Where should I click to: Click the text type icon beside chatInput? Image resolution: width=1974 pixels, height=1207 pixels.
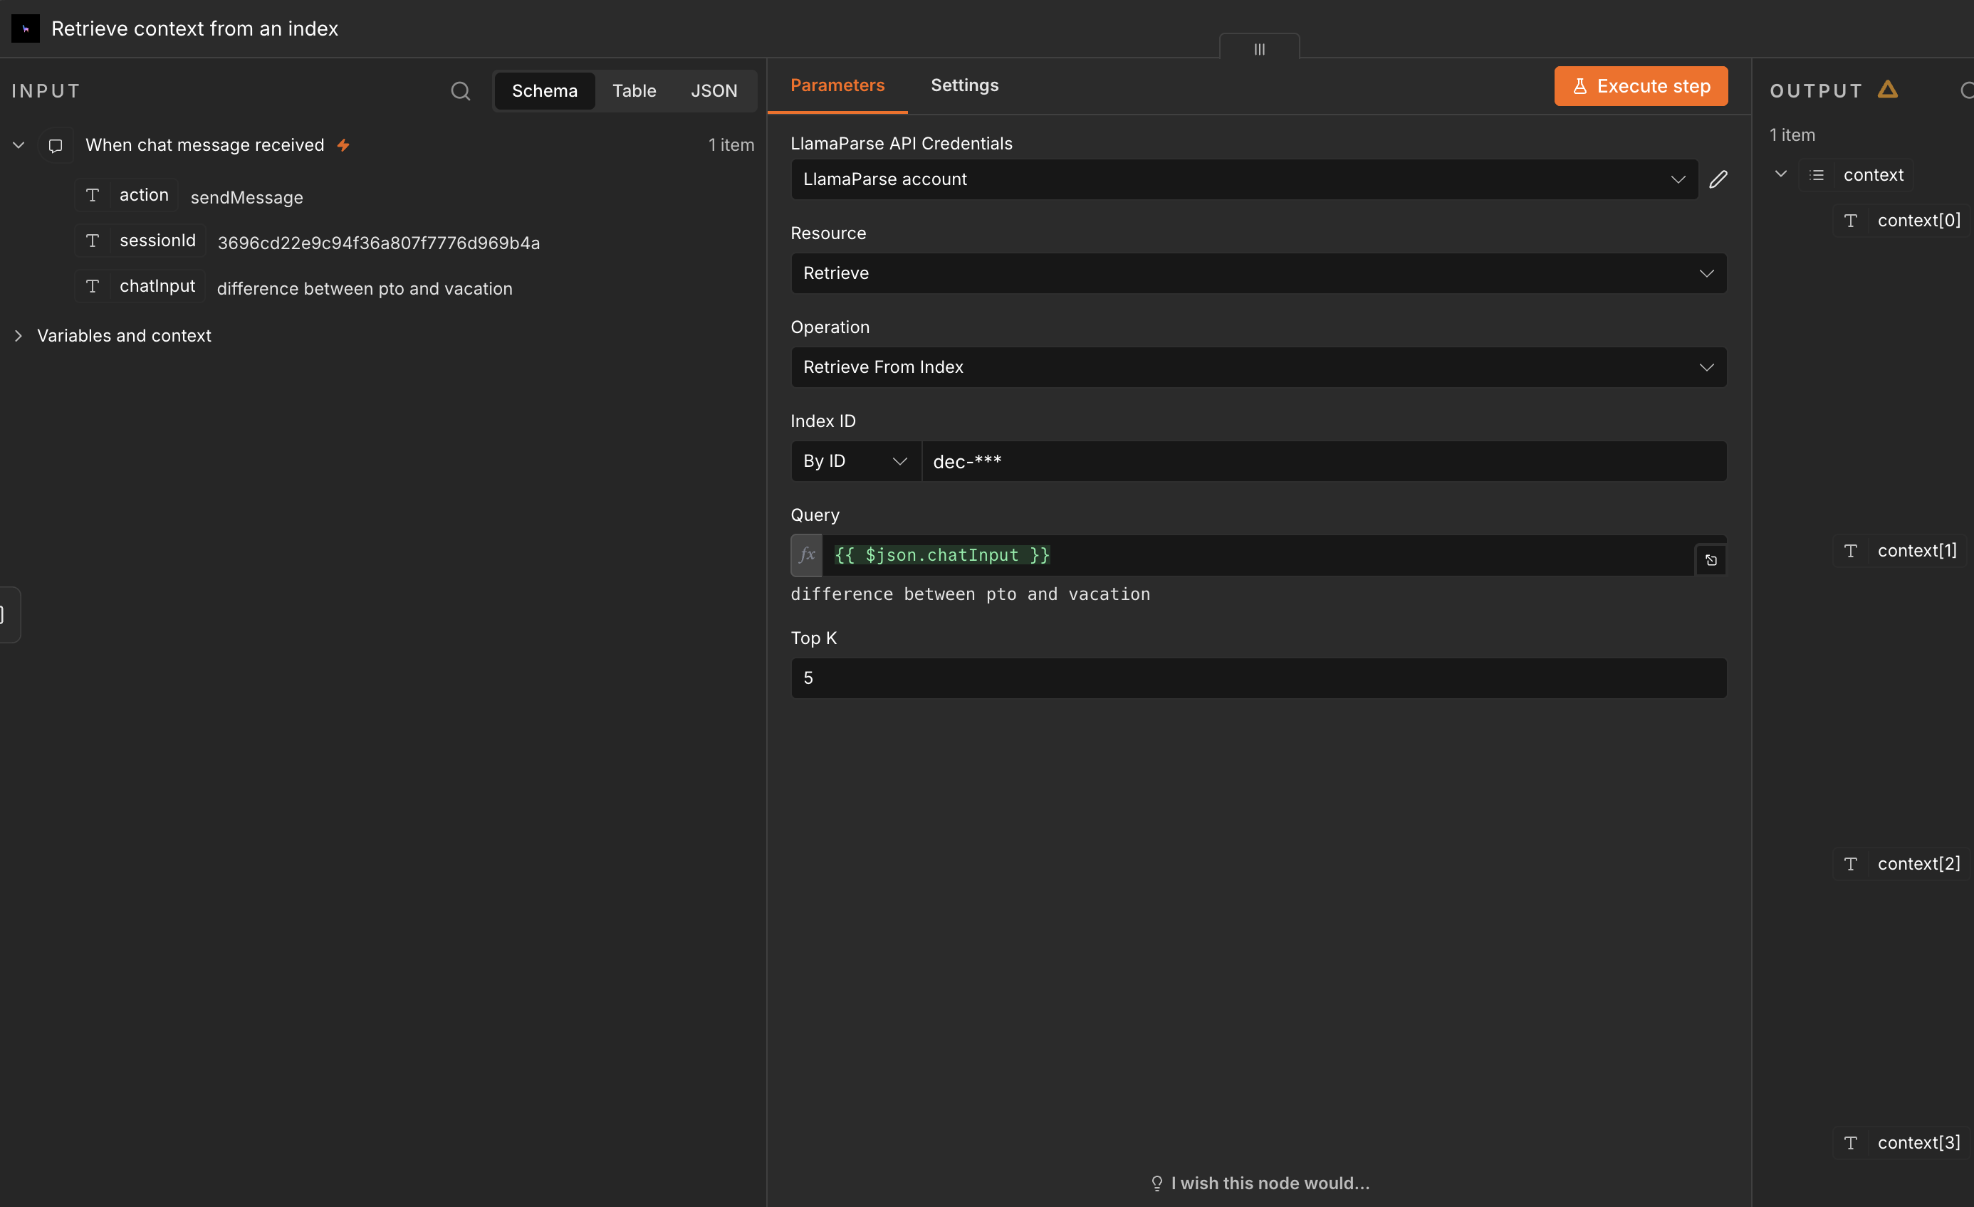click(x=93, y=287)
